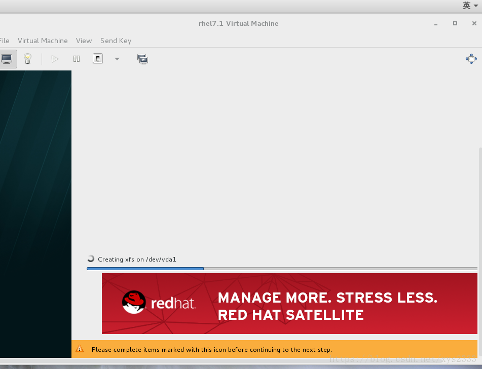Shut down the virtual machine
The image size is (482, 369).
coord(98,59)
